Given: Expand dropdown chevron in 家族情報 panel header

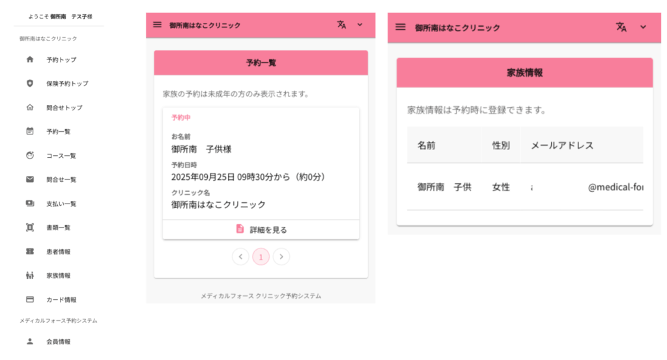Looking at the screenshot, I should click(x=643, y=27).
